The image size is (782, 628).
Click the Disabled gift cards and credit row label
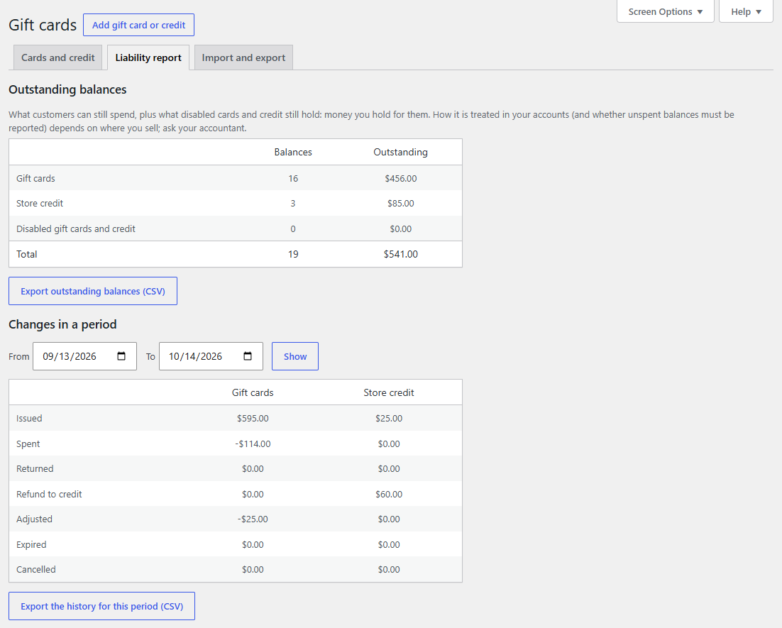(x=76, y=228)
